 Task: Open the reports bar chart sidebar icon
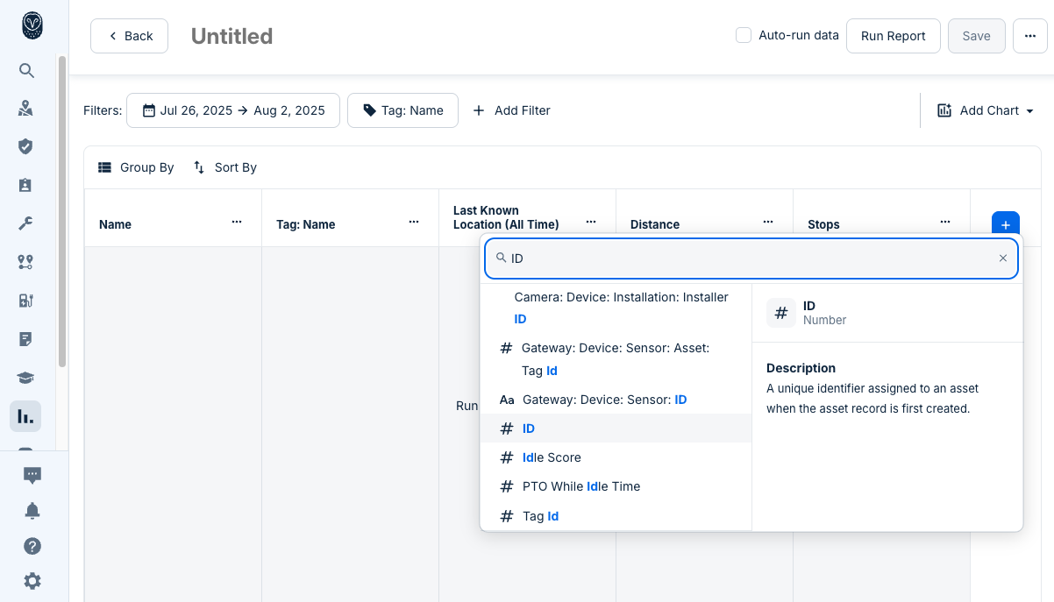coord(25,416)
